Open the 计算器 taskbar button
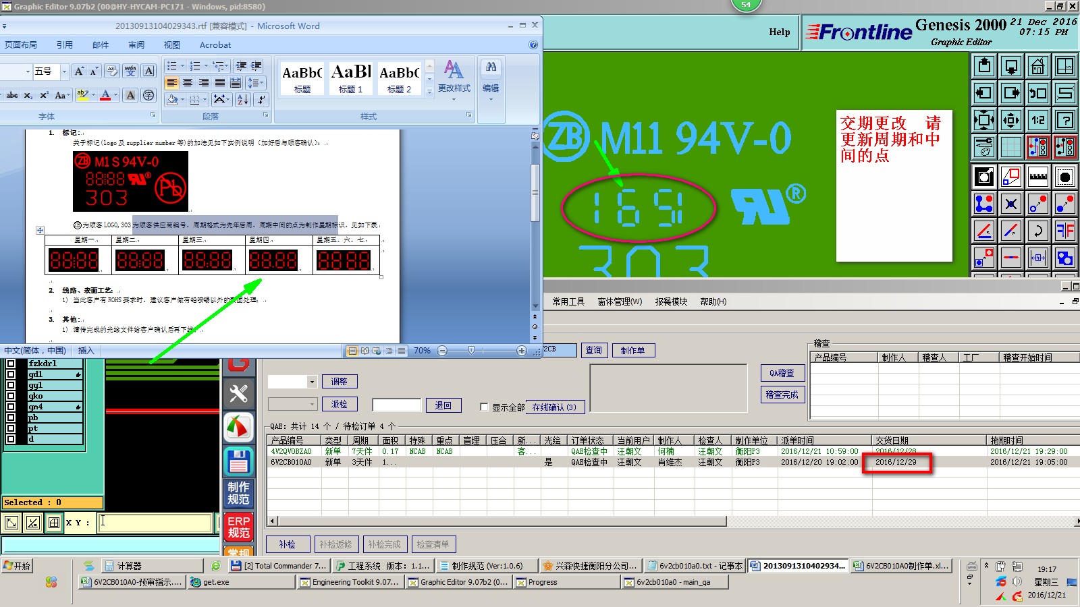This screenshot has width=1080, height=607. [x=152, y=566]
